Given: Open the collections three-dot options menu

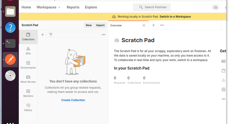Looking at the screenshot, I should [104, 35].
